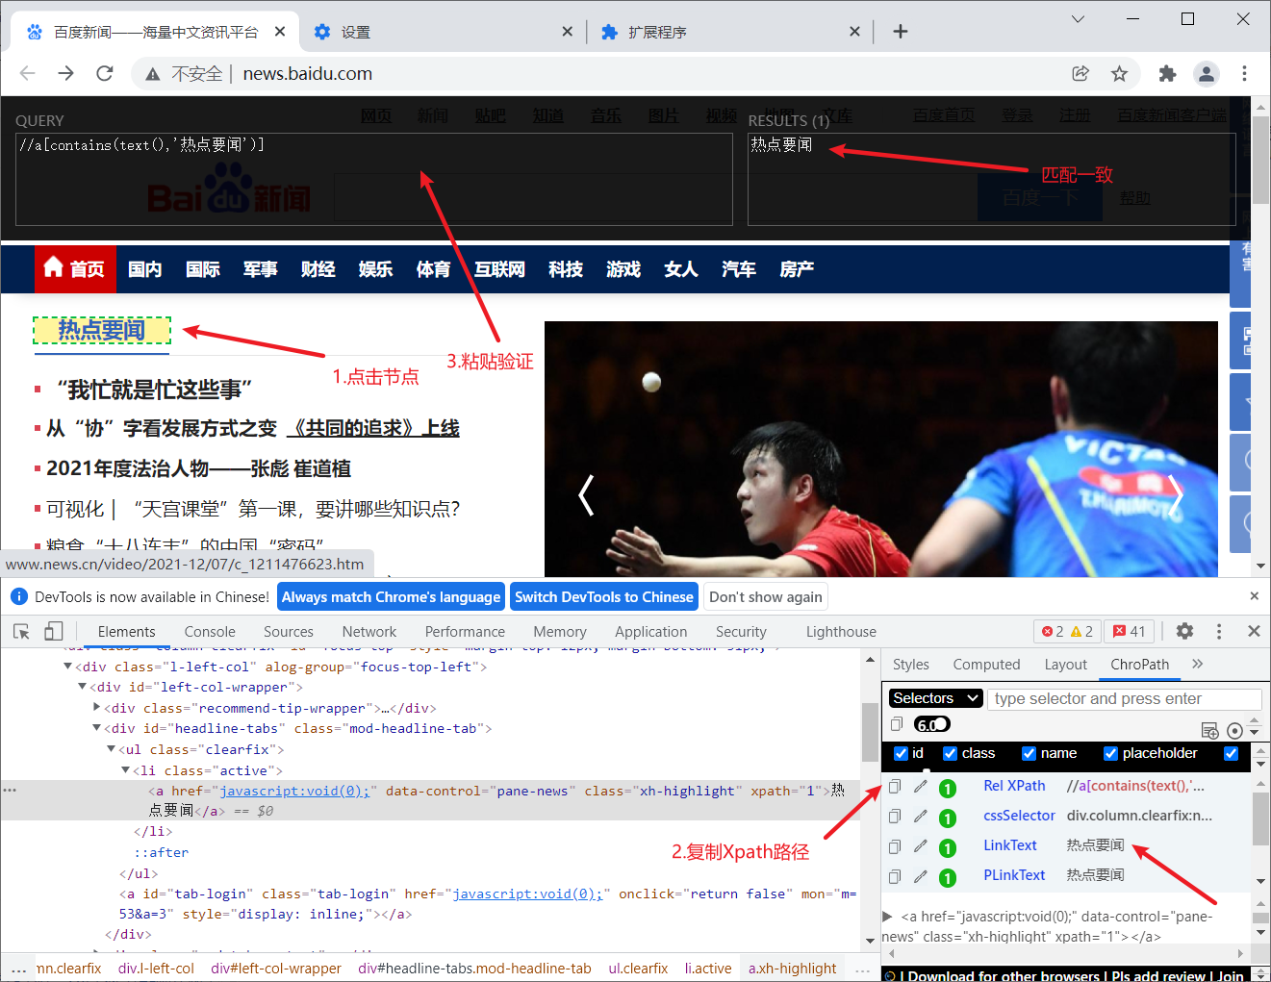Toggle DevTools device toolbar

pyautogui.click(x=54, y=631)
